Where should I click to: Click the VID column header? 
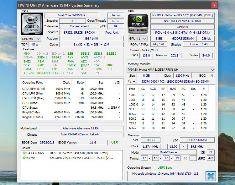pos(114,83)
